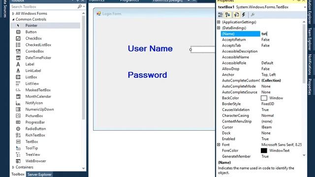Select the MonthCalendar control icon
This screenshot has width=315, height=177.
click(18, 96)
